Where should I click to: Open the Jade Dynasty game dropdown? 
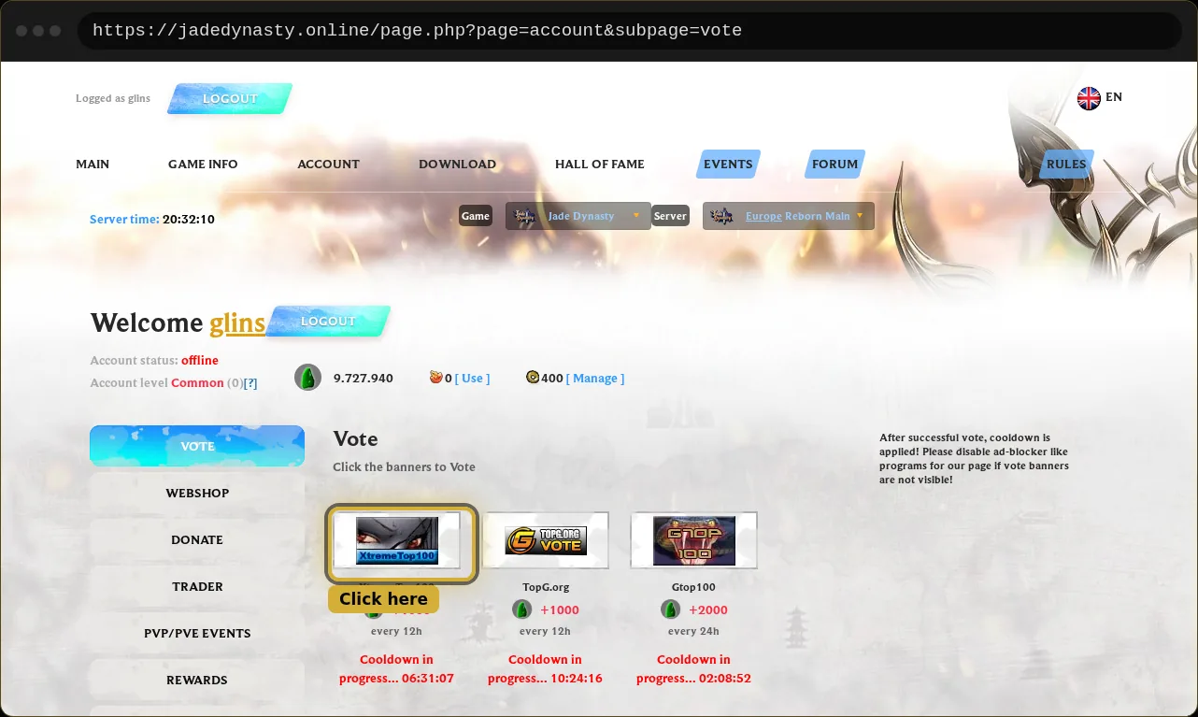(x=578, y=216)
